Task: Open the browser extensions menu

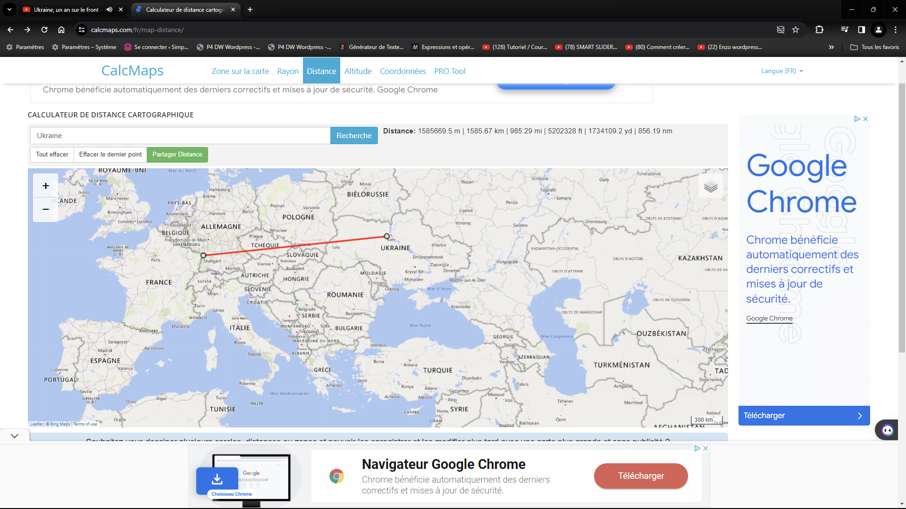Action: [819, 30]
